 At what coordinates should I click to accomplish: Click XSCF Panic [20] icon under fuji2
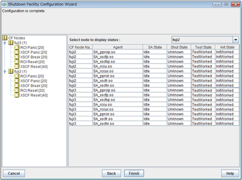tap(16, 81)
